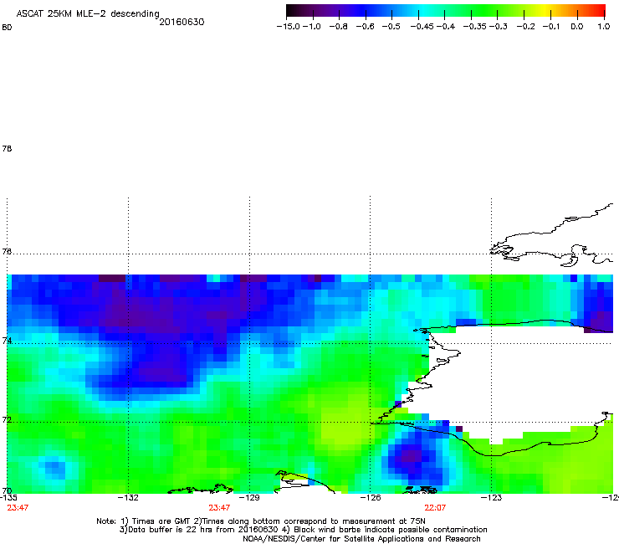Viewport: 619px width, 544px height.
Task: Click the longitude label -132
Action: click(x=128, y=497)
